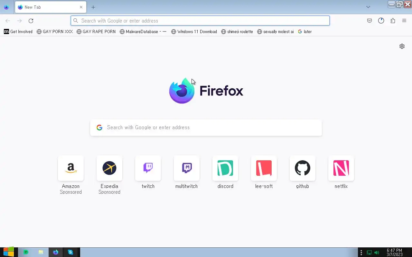Click the Search with Google box on page

(206, 128)
